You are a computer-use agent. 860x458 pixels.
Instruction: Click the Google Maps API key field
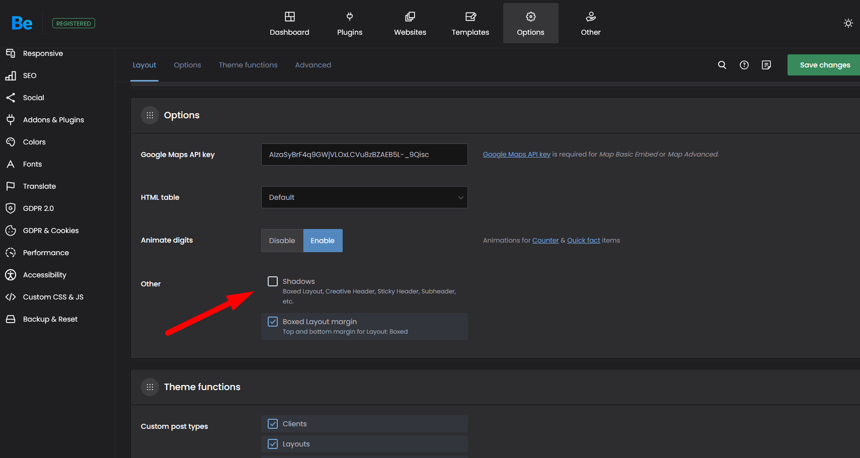(x=364, y=155)
